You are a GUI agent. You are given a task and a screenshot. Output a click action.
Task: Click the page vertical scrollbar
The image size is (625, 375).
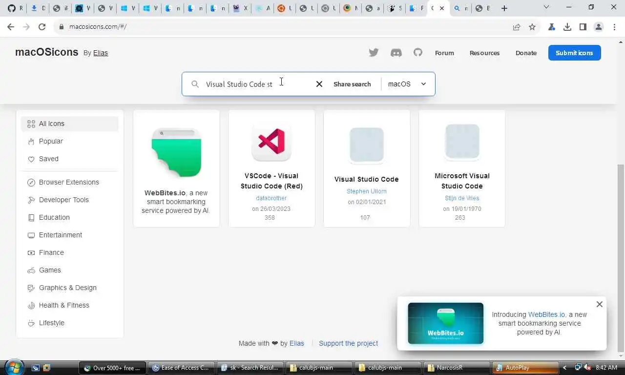pos(621,257)
